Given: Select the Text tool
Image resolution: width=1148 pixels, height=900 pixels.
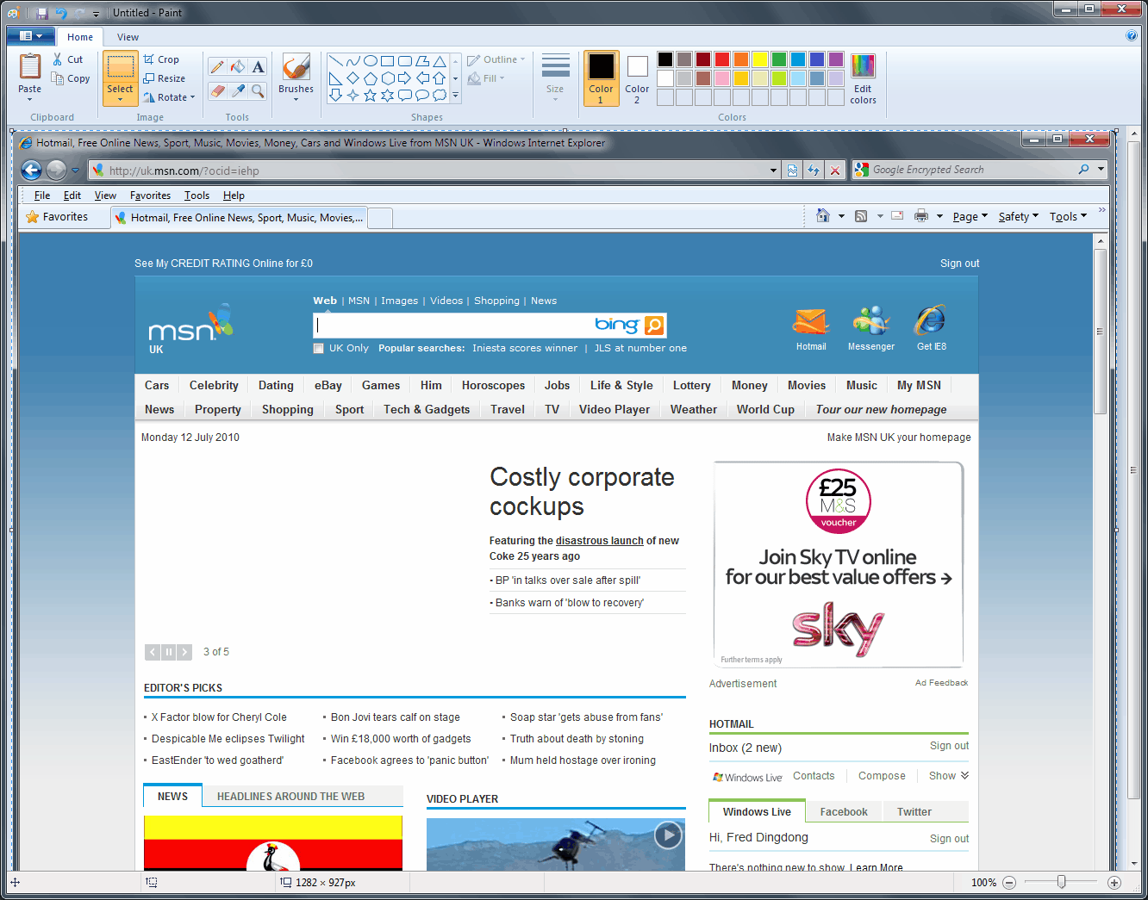Looking at the screenshot, I should [x=258, y=67].
